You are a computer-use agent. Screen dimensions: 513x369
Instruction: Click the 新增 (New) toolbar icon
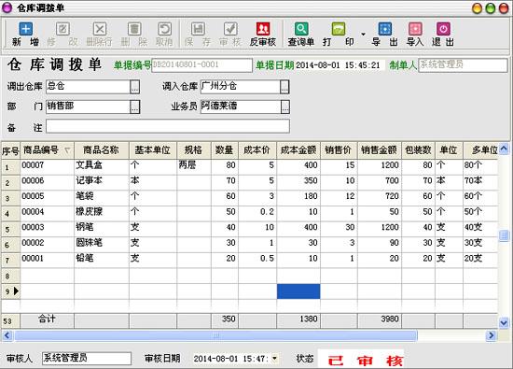click(x=26, y=29)
